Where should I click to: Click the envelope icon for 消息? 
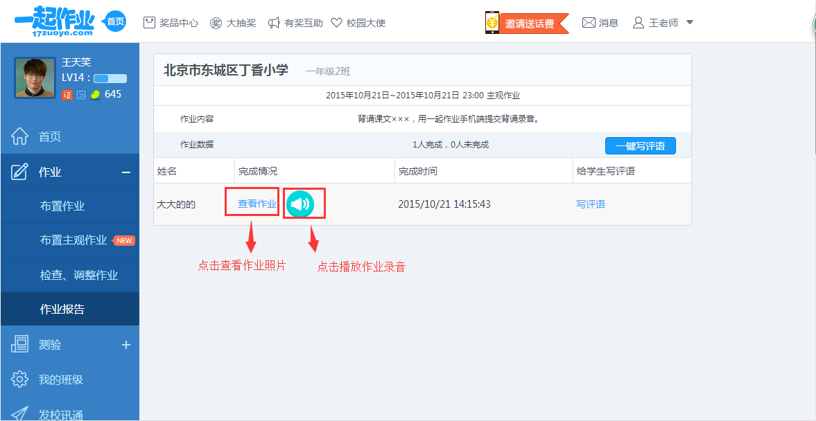pyautogui.click(x=589, y=23)
